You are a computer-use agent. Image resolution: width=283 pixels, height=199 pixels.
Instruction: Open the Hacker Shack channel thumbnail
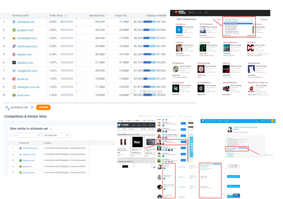pyautogui.click(x=175, y=89)
